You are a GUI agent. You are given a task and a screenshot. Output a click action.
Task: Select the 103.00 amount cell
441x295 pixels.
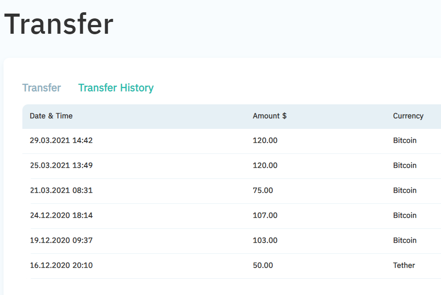point(265,241)
